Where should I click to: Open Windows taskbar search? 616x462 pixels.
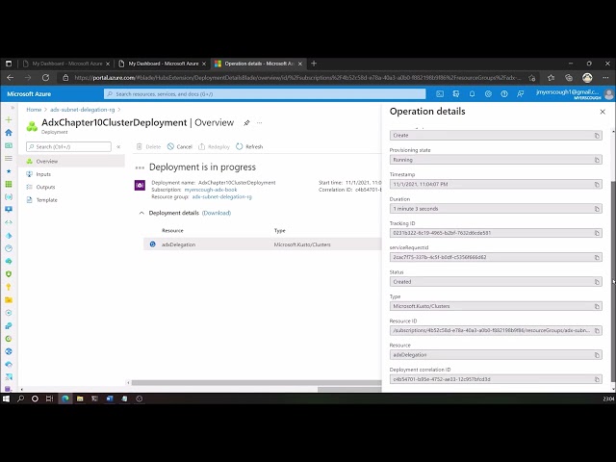coord(20,398)
